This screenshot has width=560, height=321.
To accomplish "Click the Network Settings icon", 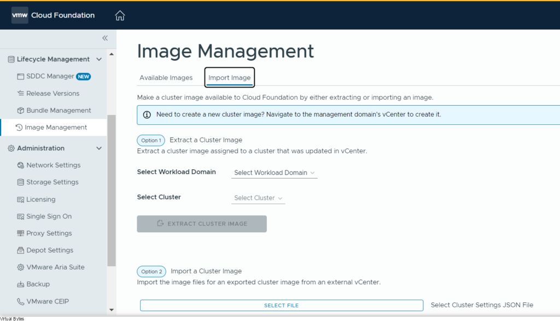I will click(21, 165).
